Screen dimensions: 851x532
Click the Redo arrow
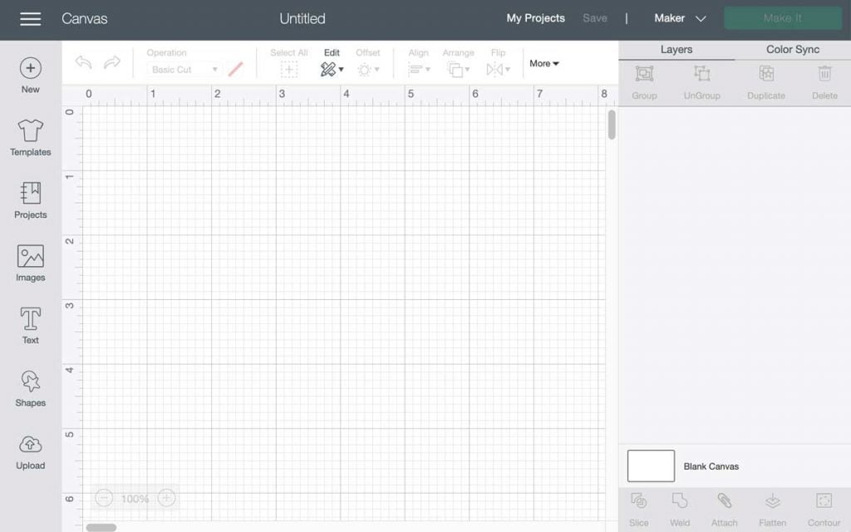click(112, 62)
